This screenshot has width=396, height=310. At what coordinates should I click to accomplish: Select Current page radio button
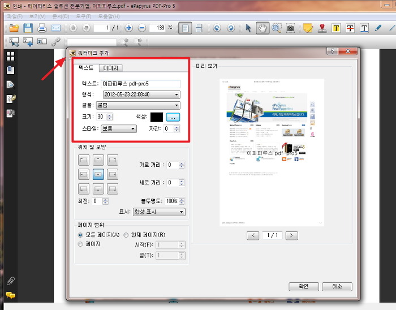tap(126, 235)
